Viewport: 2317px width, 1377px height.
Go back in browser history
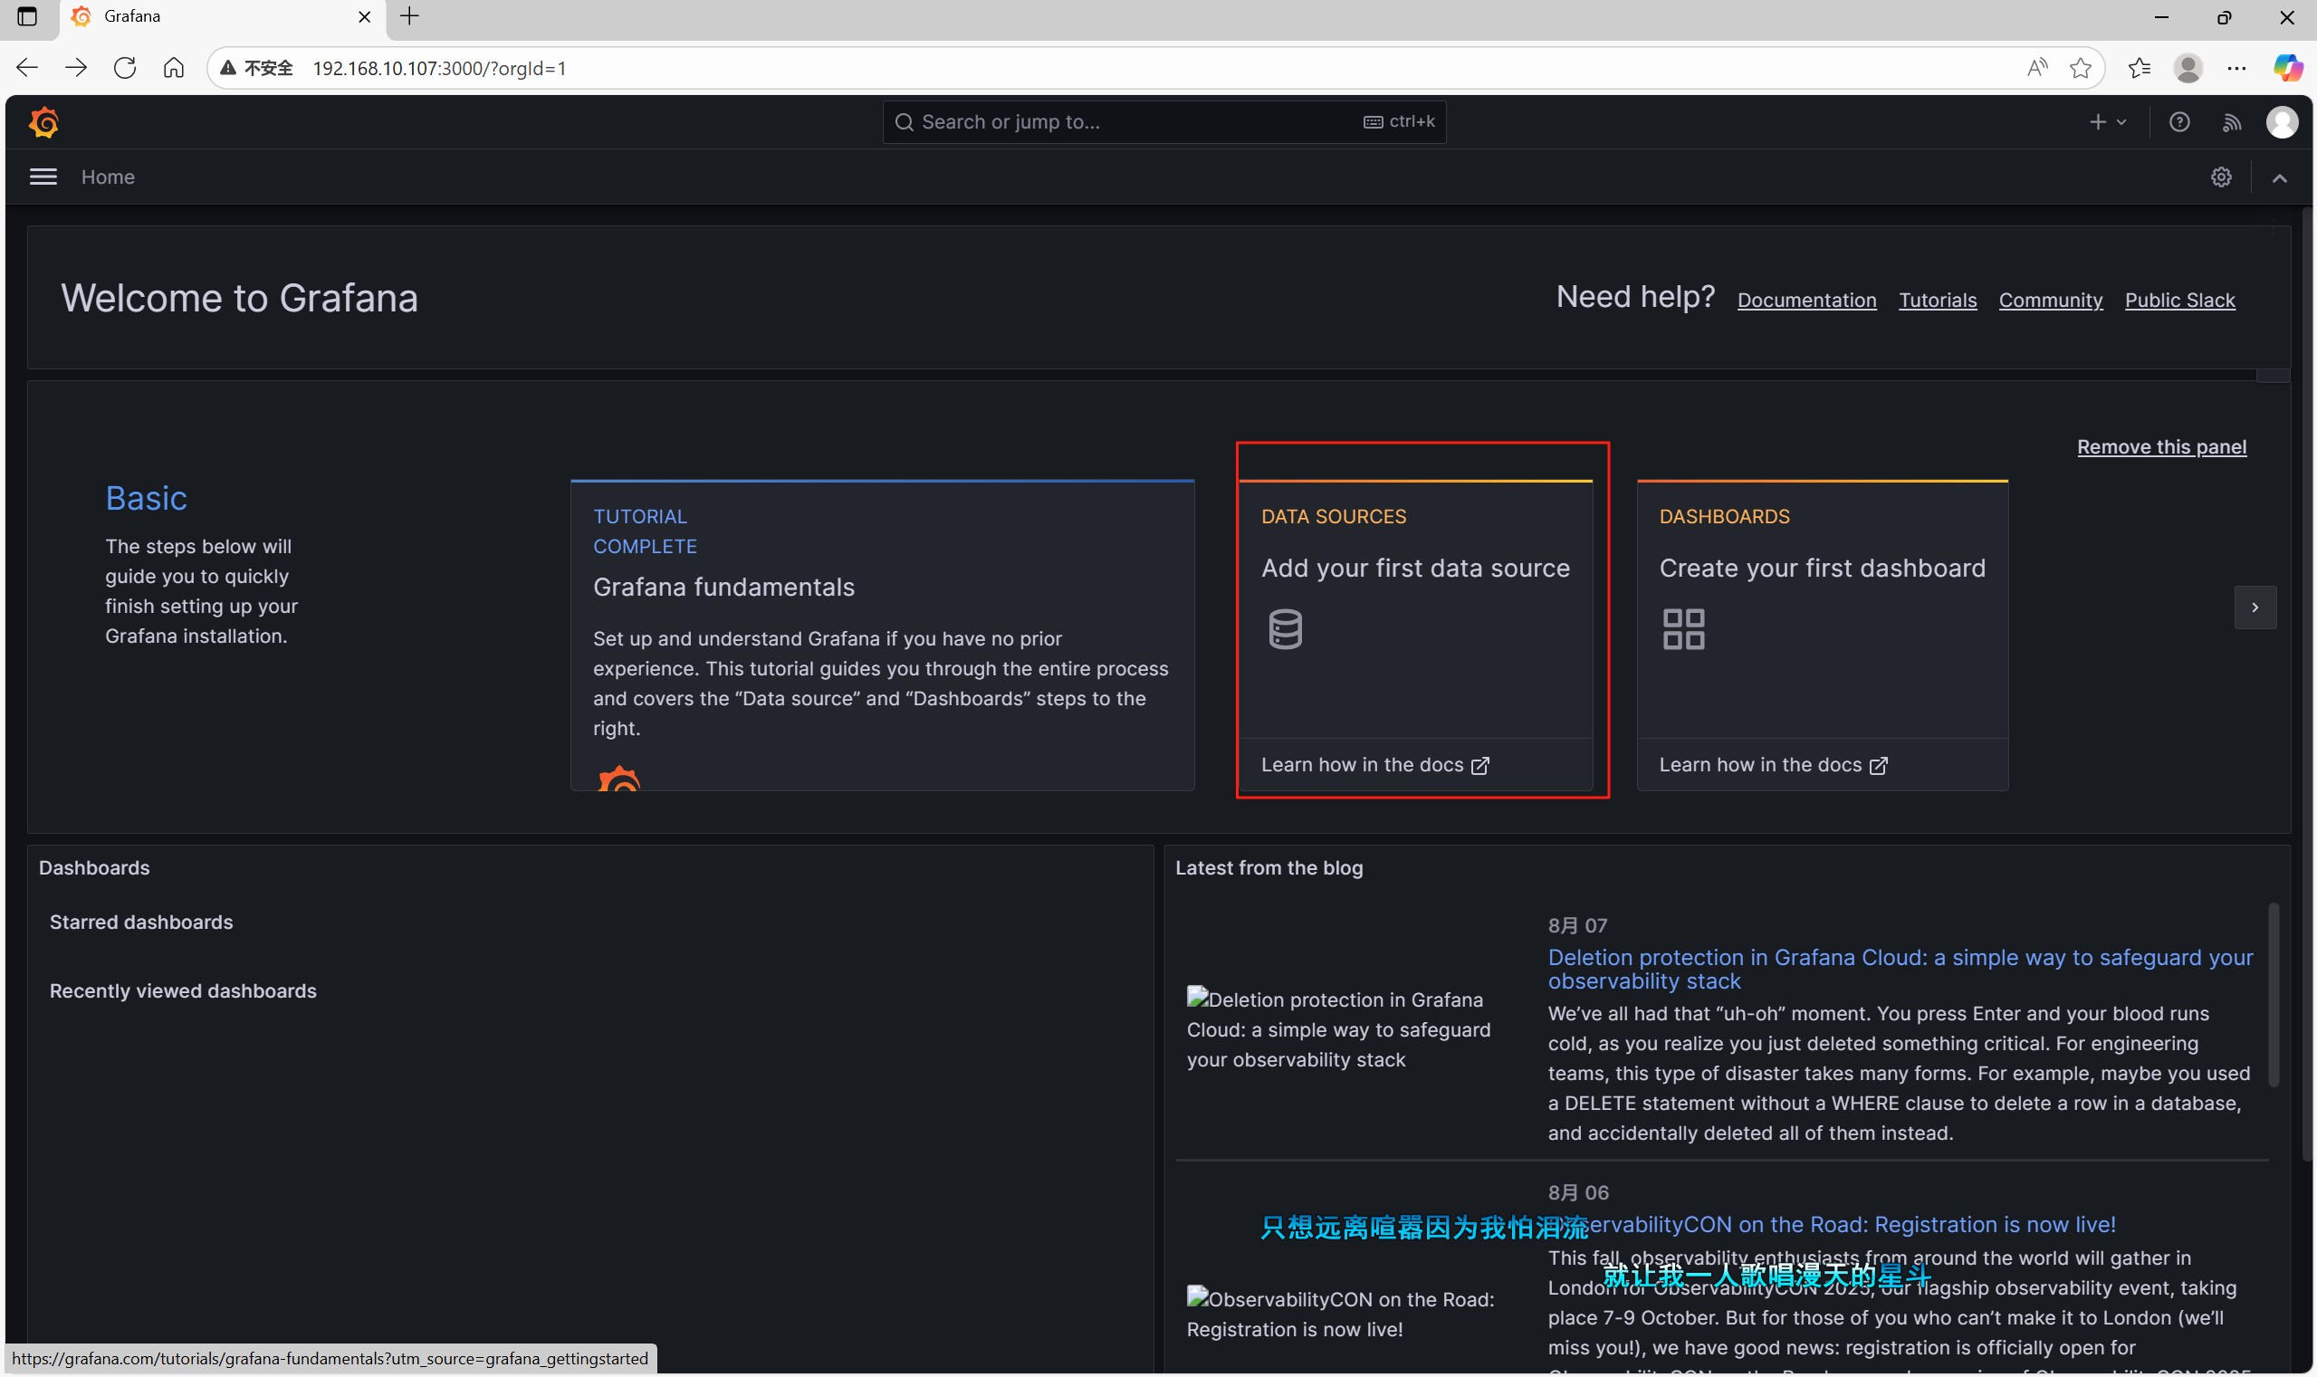tap(27, 68)
